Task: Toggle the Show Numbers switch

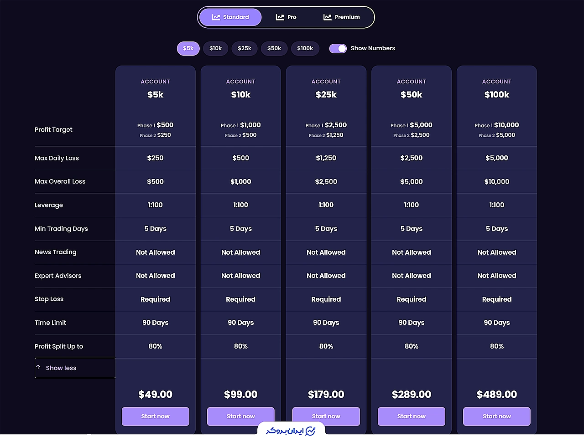Action: tap(338, 48)
